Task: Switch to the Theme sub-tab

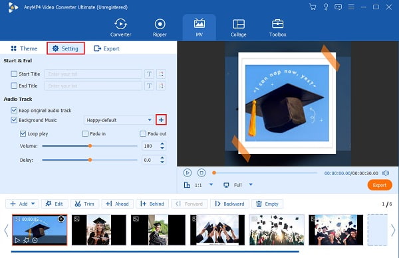Action: coord(24,48)
